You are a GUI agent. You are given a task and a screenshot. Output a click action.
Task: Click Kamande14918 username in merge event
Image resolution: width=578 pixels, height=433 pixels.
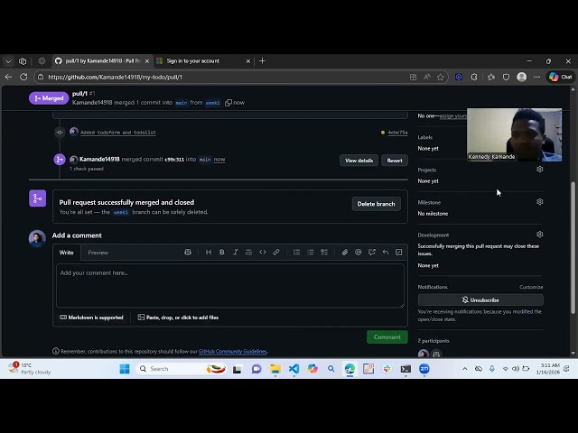(x=99, y=160)
